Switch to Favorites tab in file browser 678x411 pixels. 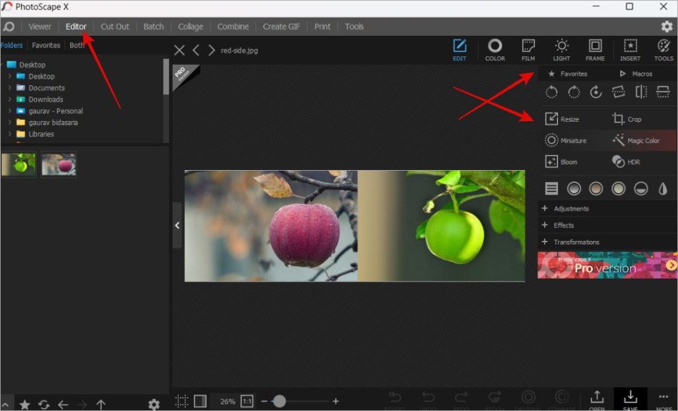click(x=46, y=45)
